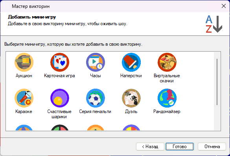
Task: Choose the Карточная игра card icon
Action: pyautogui.click(x=60, y=62)
